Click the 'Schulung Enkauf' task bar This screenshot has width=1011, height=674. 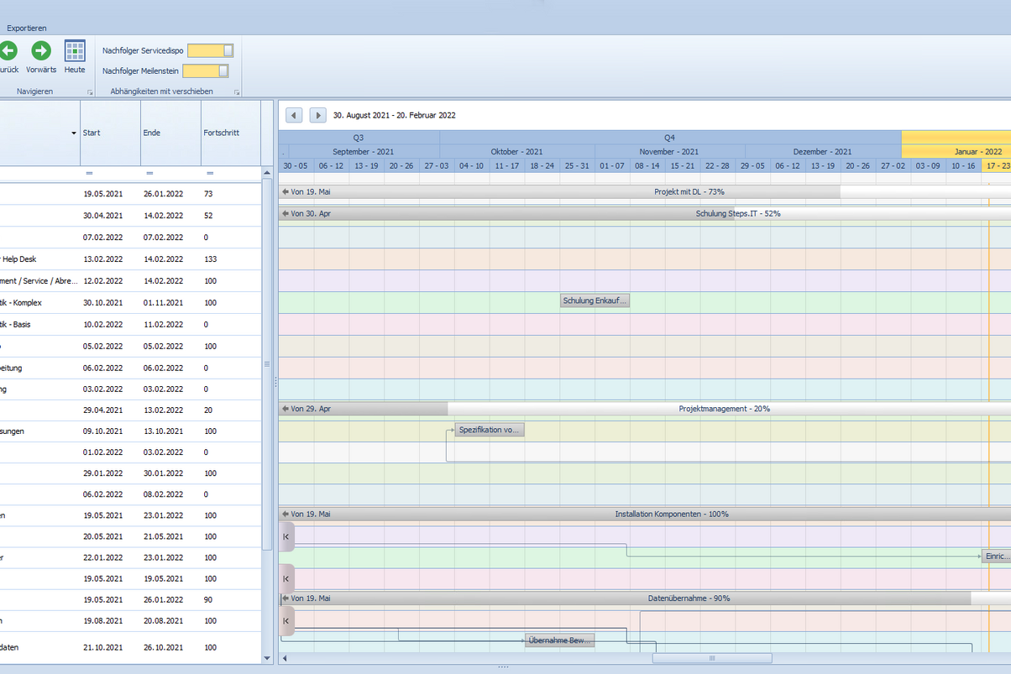pyautogui.click(x=595, y=300)
